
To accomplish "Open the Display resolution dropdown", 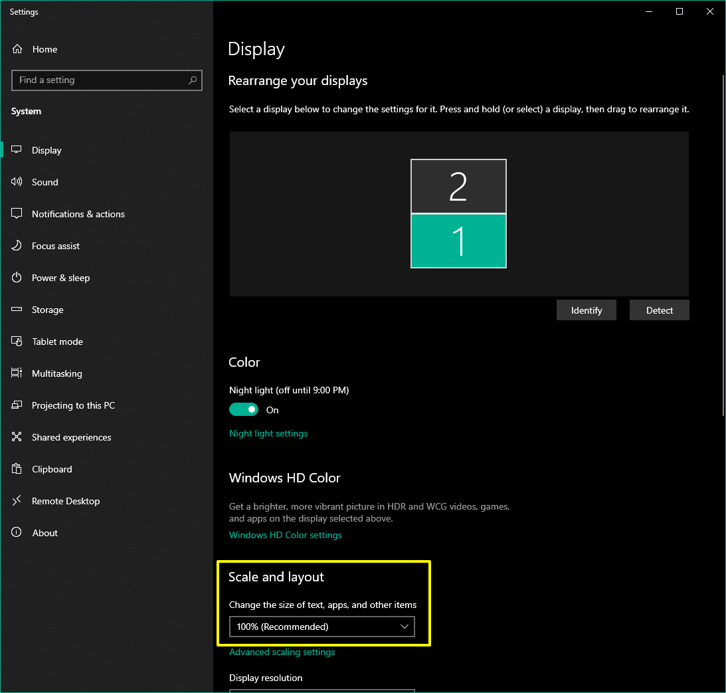I will pyautogui.click(x=321, y=691).
